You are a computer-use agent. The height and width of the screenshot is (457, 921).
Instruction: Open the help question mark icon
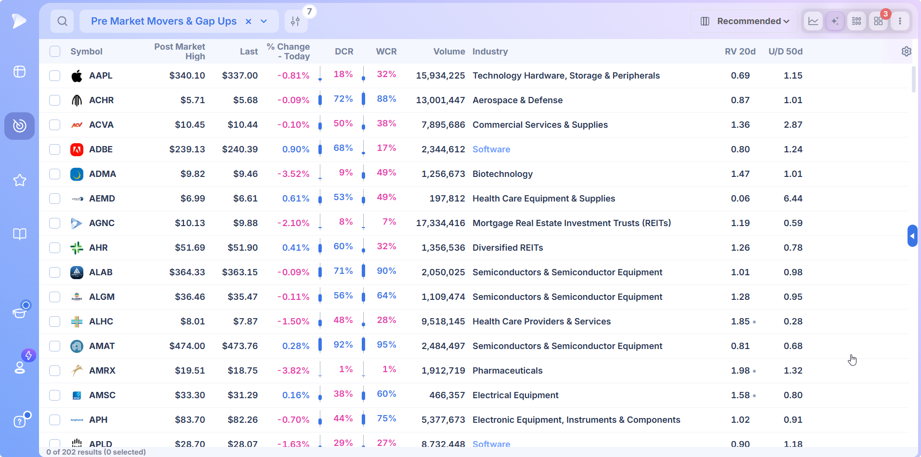[19, 421]
